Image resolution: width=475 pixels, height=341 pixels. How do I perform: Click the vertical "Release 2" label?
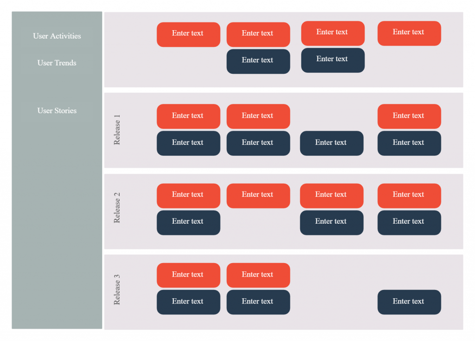[x=117, y=211]
